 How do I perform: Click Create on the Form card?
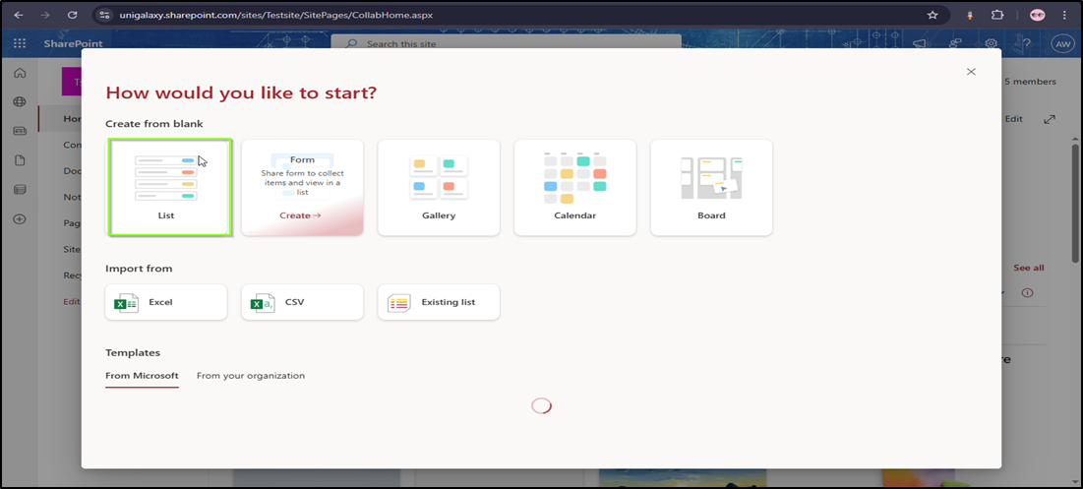coord(300,215)
